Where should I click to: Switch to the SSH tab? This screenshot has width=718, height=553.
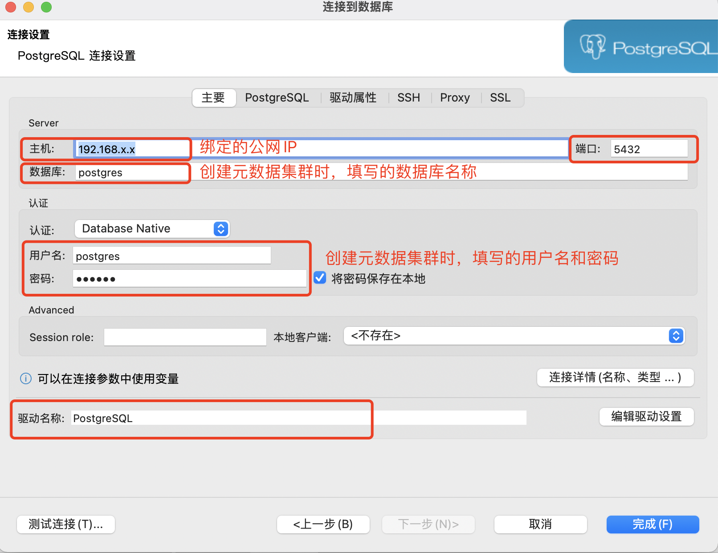[x=408, y=98]
